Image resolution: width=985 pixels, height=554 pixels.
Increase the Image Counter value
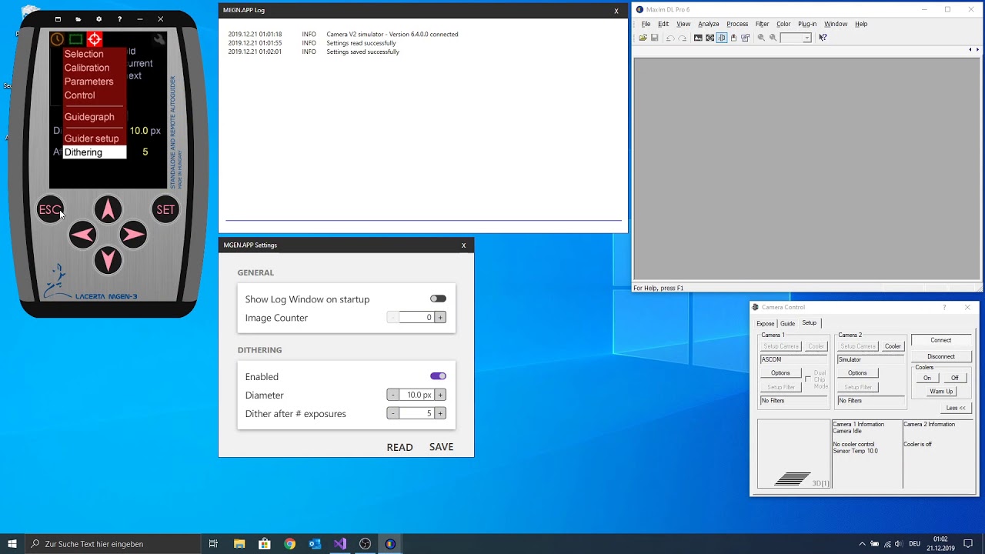coord(440,317)
